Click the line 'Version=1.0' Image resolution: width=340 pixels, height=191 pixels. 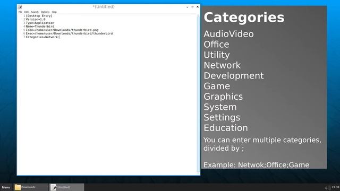click(x=36, y=19)
